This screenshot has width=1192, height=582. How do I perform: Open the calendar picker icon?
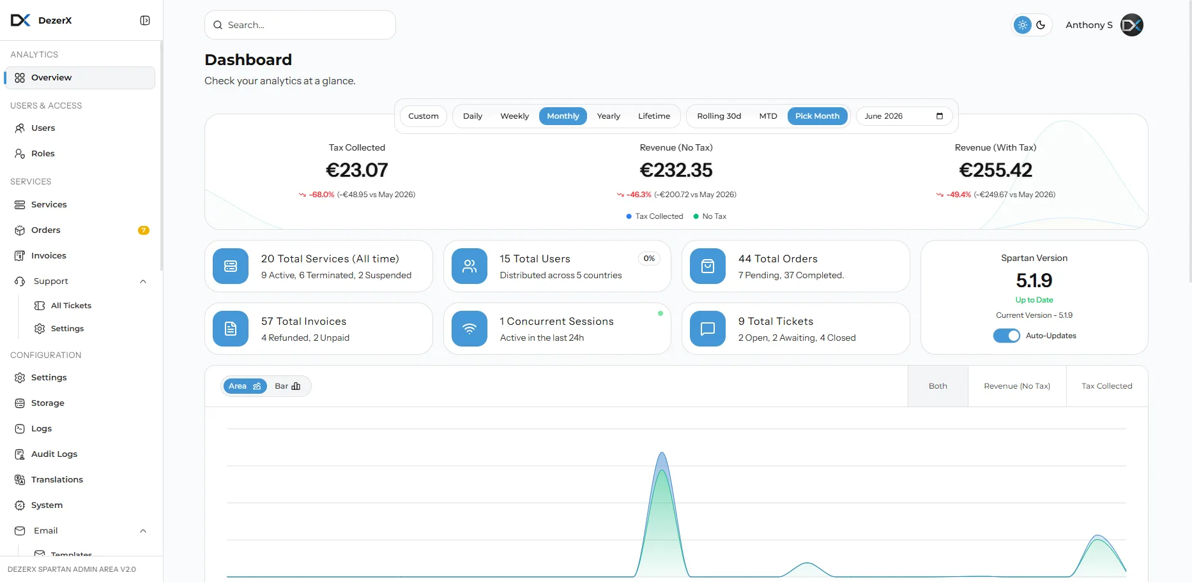pos(940,116)
